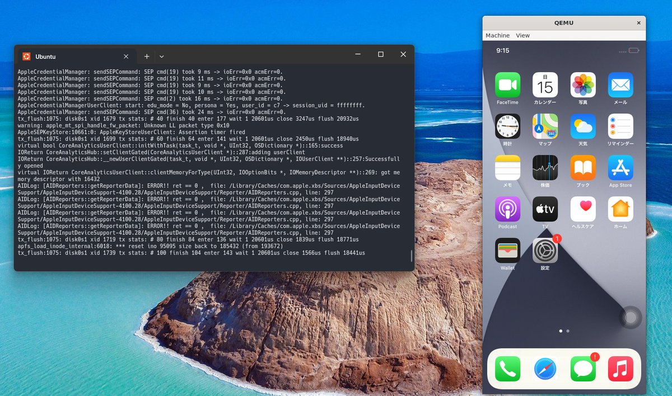Minimize the Ubuntu terminal window

tap(358, 54)
